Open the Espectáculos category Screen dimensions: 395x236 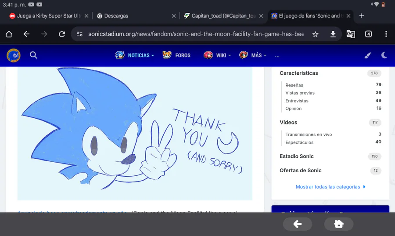299,142
